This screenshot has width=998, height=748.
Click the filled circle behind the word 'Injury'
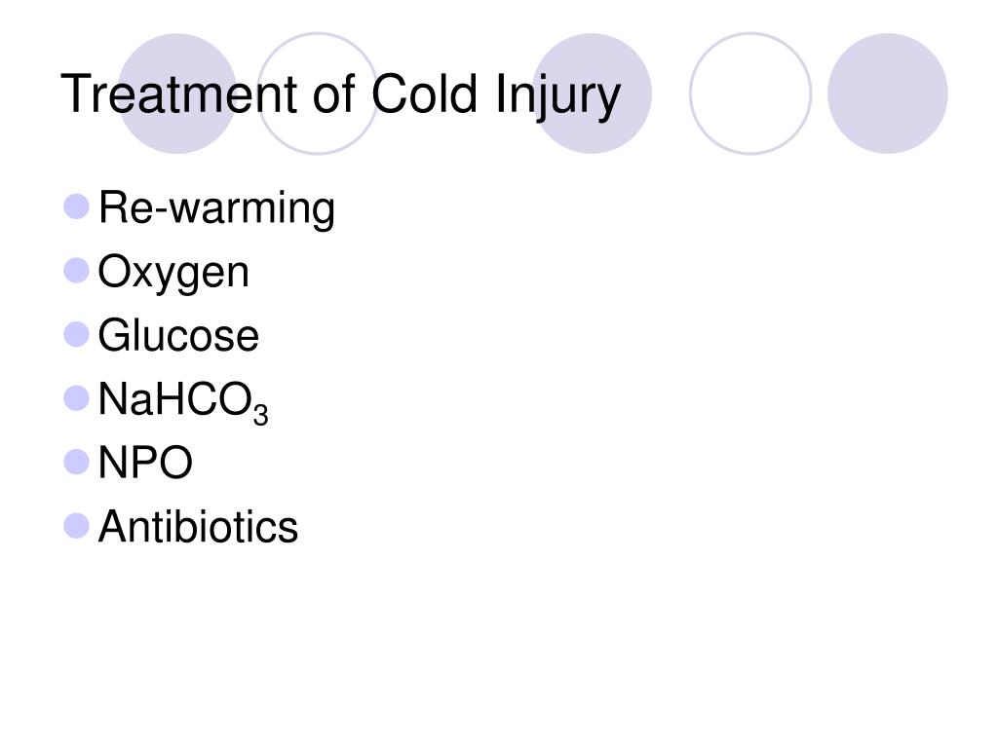pos(592,93)
